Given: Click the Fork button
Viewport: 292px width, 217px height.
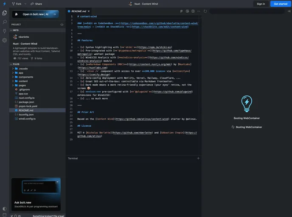Looking at the screenshot, I should pyautogui.click(x=17, y=4).
